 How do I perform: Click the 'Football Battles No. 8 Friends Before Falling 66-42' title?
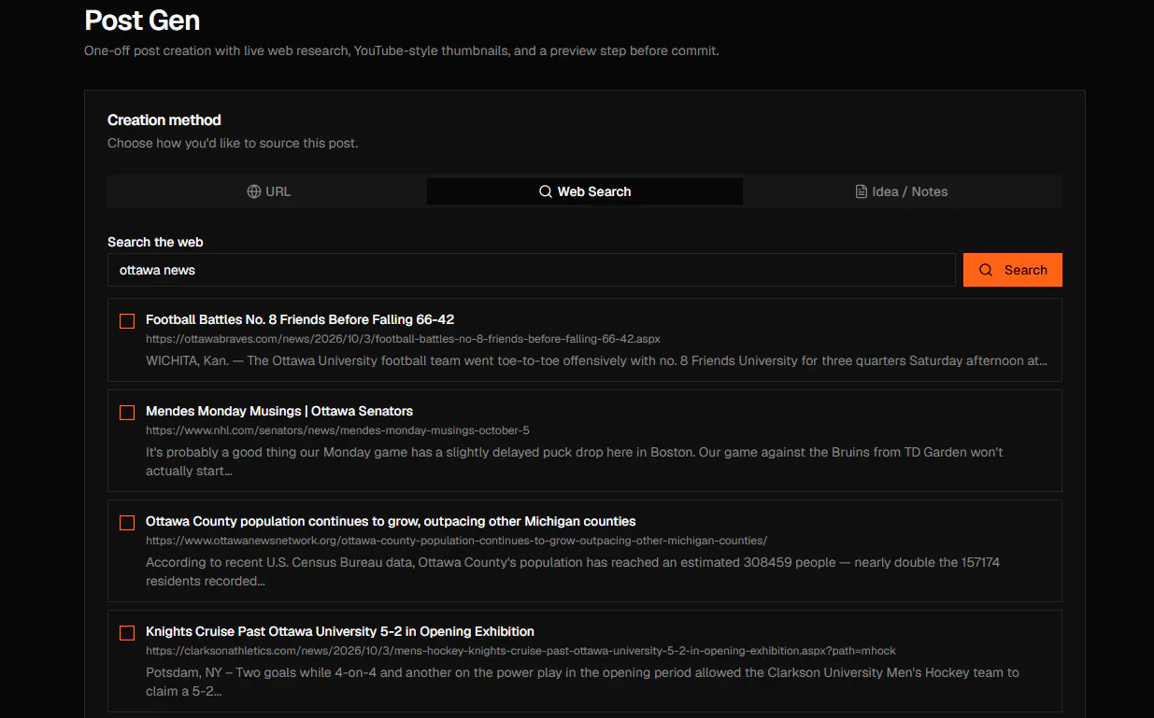coord(300,319)
